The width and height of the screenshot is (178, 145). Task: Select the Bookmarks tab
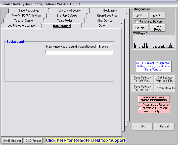[110, 11]
